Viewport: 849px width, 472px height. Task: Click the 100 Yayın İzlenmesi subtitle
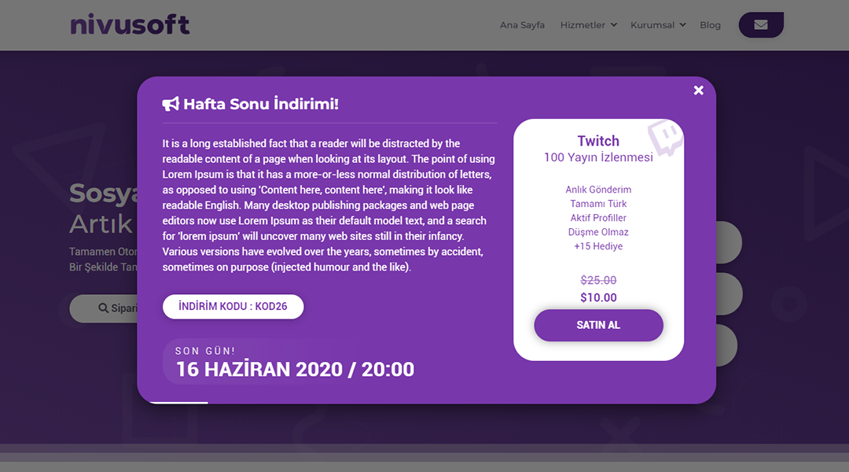[x=598, y=157]
